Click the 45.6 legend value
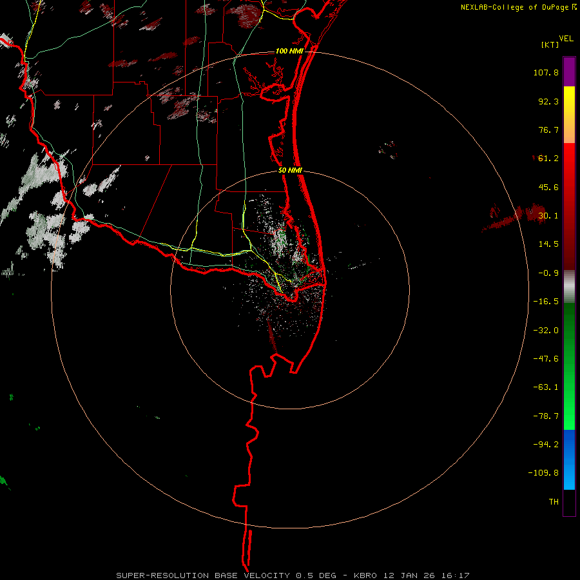This screenshot has height=580, width=580. (x=548, y=187)
